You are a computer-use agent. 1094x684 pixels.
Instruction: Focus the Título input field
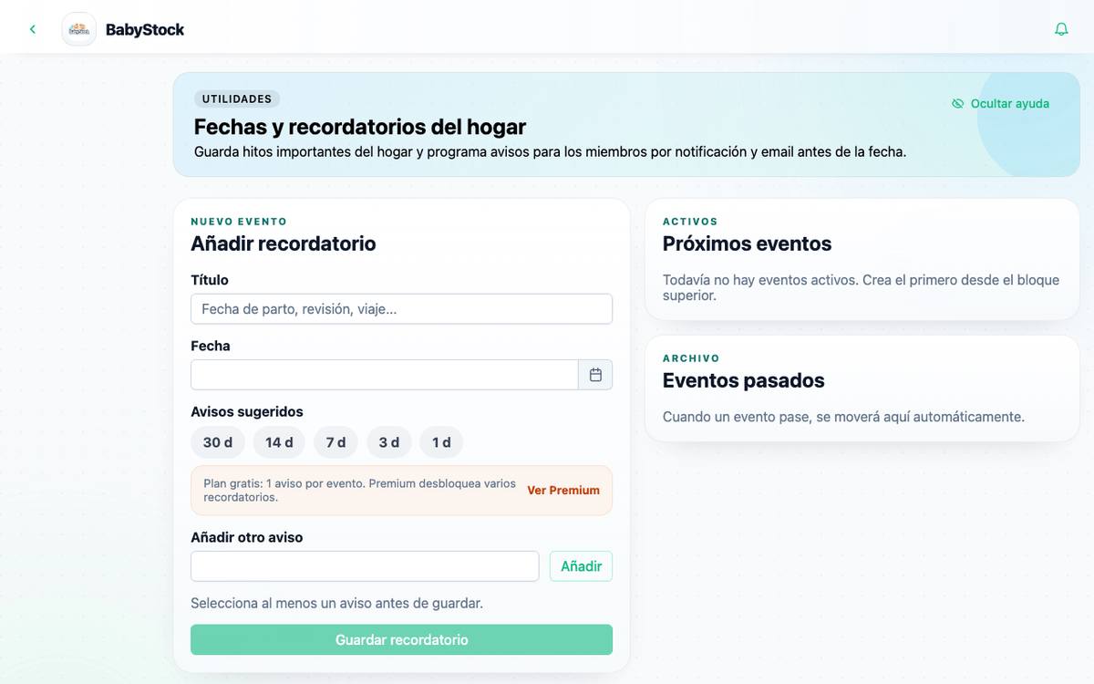pos(401,309)
